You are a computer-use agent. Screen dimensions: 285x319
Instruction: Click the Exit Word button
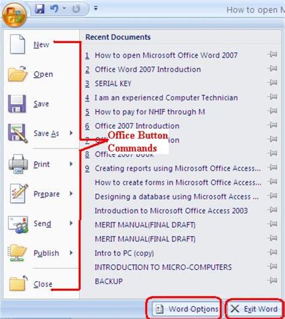254,309
